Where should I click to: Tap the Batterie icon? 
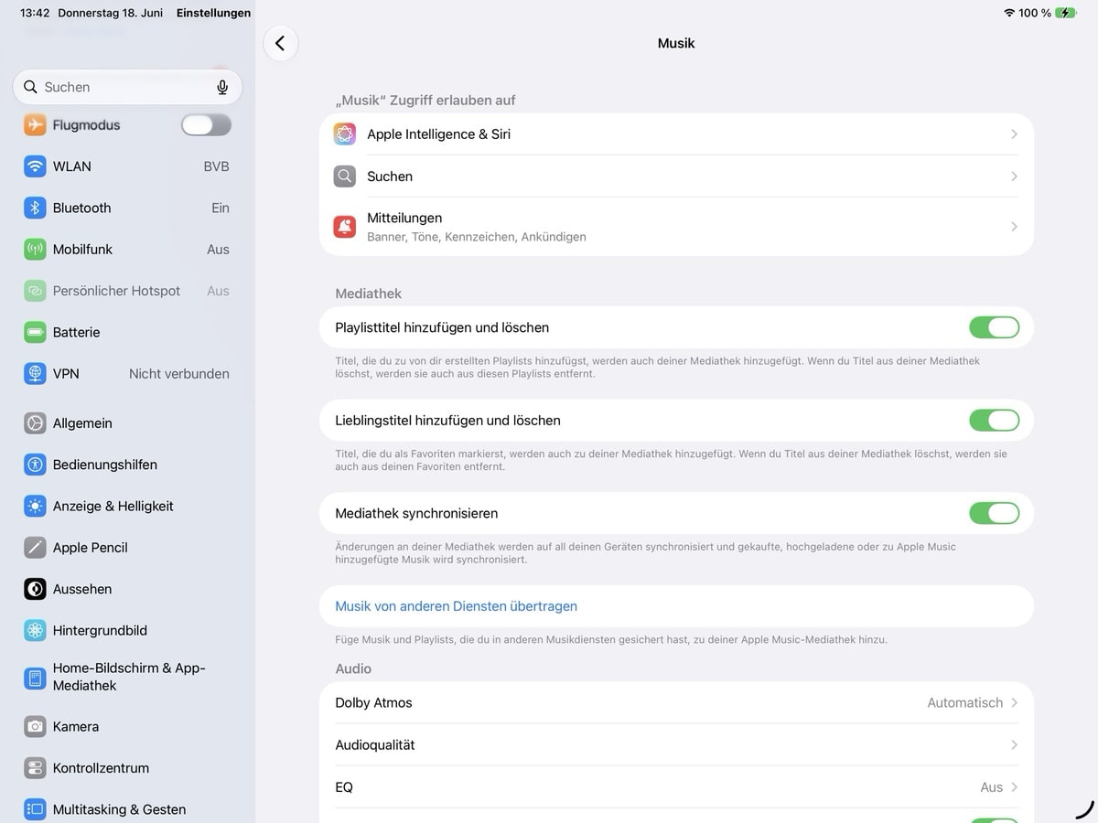[x=35, y=332]
